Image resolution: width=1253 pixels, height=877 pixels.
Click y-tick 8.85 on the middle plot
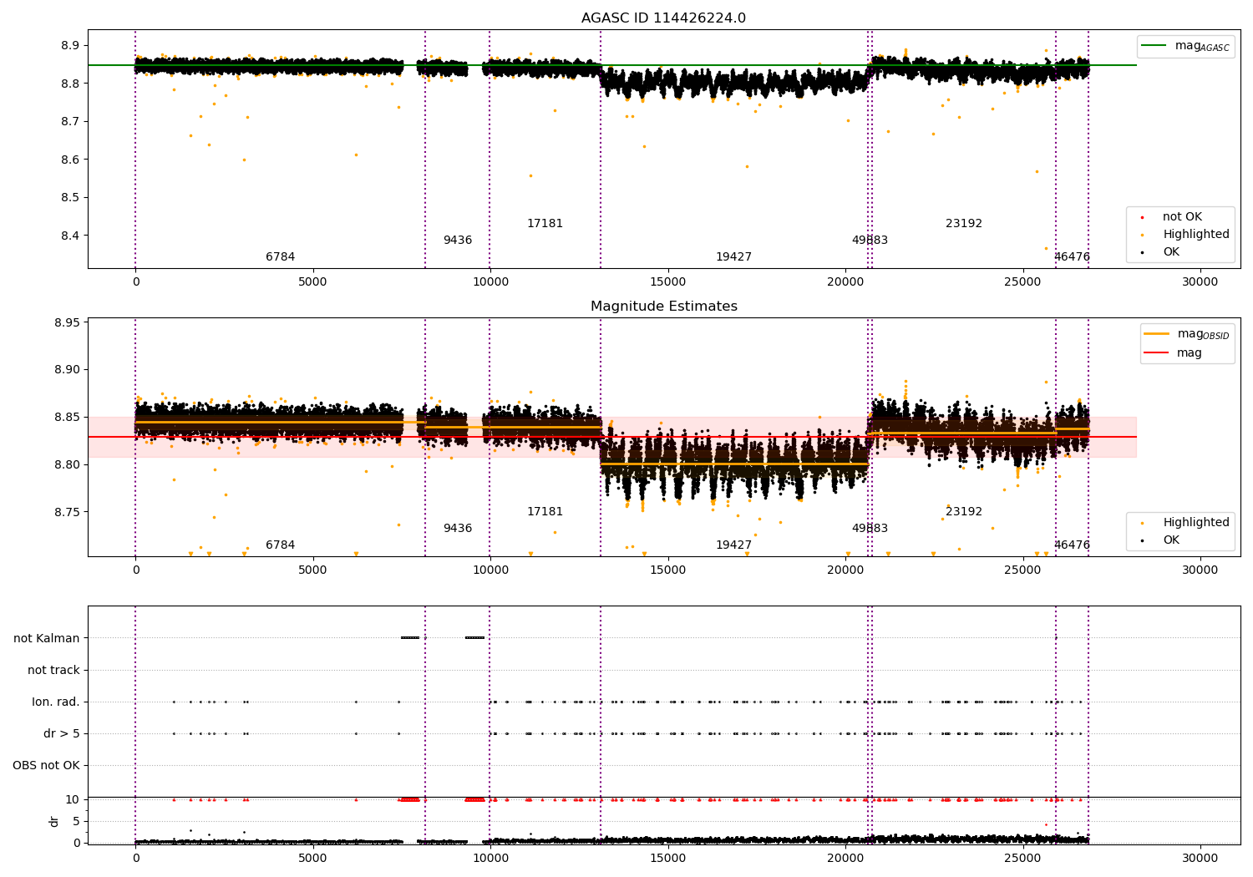click(x=67, y=418)
